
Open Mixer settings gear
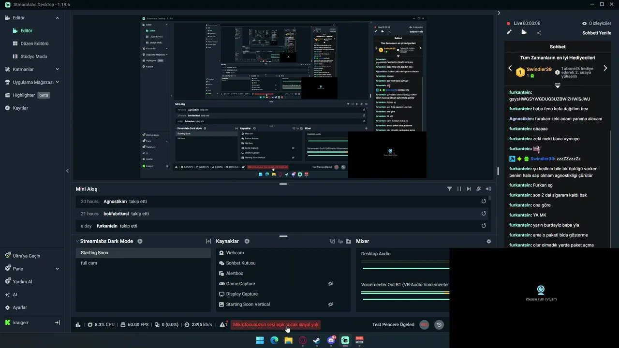click(x=488, y=241)
